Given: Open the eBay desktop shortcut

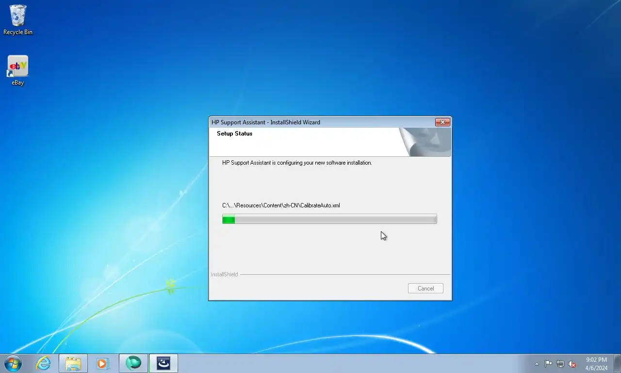Looking at the screenshot, I should coord(18,70).
